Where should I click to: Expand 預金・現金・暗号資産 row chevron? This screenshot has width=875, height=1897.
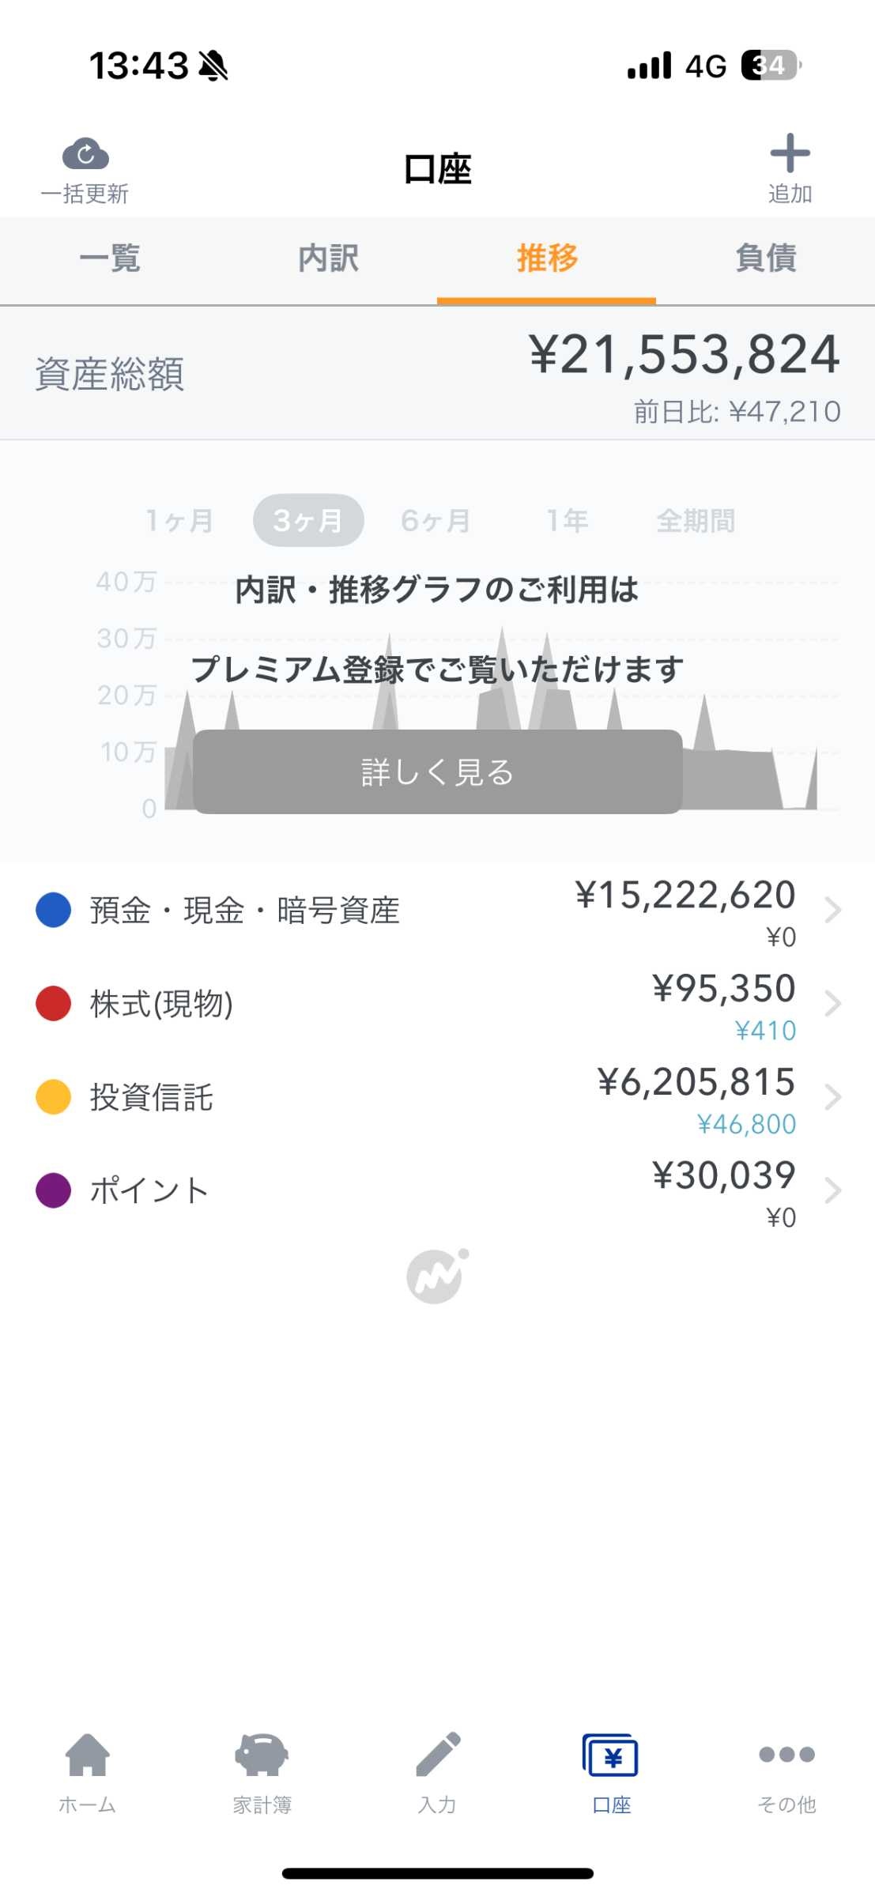point(832,911)
